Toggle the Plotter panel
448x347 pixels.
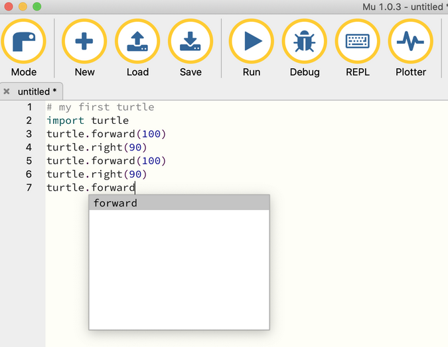(x=410, y=41)
